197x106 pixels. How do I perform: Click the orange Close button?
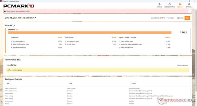pos(187,18)
